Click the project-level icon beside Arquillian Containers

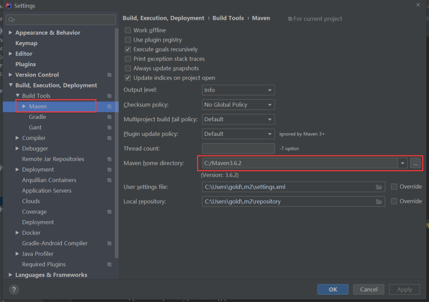tap(110, 180)
